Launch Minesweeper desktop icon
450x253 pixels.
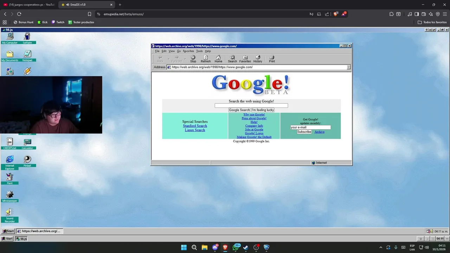click(x=9, y=196)
